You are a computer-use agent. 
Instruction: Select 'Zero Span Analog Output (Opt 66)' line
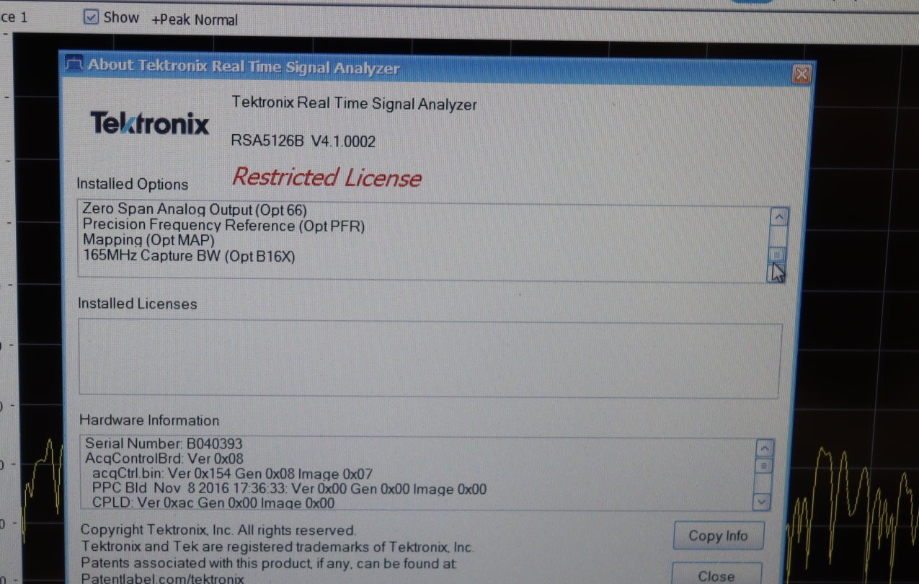[195, 210]
